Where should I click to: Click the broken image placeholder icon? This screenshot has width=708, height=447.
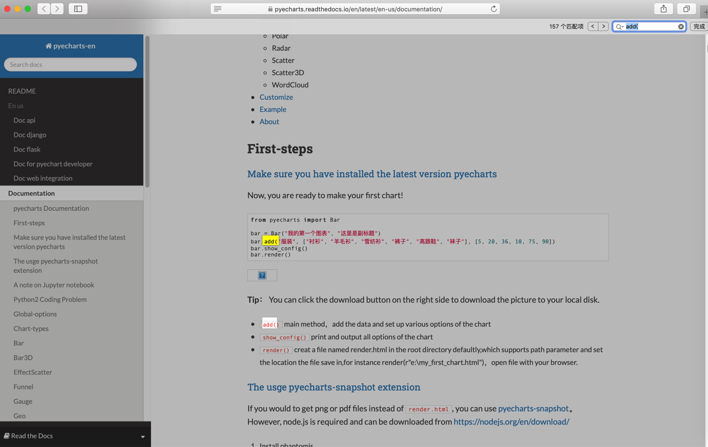pyautogui.click(x=262, y=275)
